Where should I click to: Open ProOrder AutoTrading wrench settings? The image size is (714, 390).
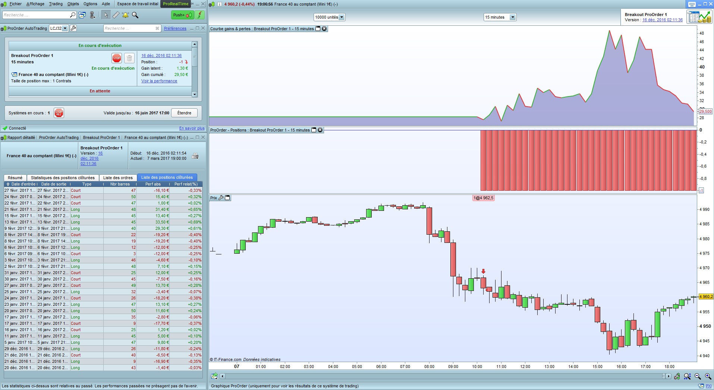73,28
